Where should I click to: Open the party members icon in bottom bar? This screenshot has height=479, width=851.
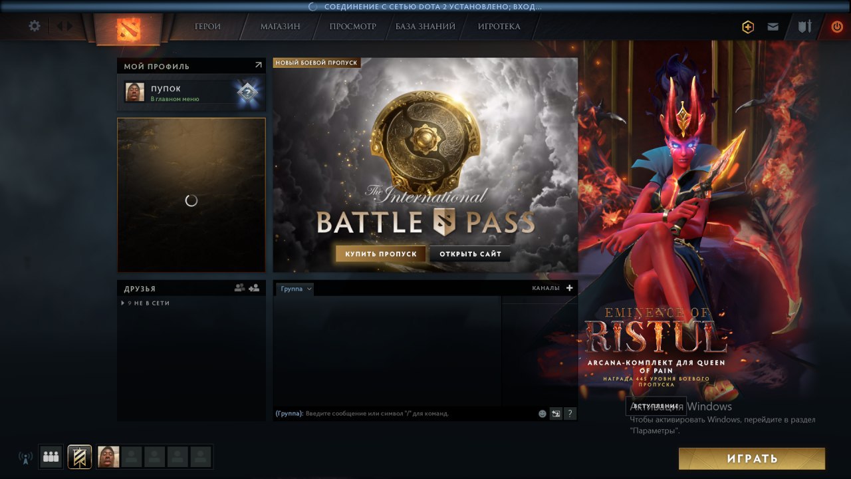point(51,457)
